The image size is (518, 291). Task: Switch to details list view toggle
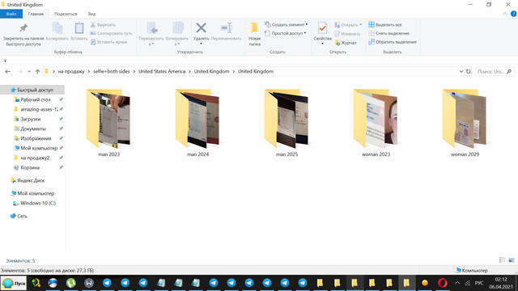tap(502, 260)
